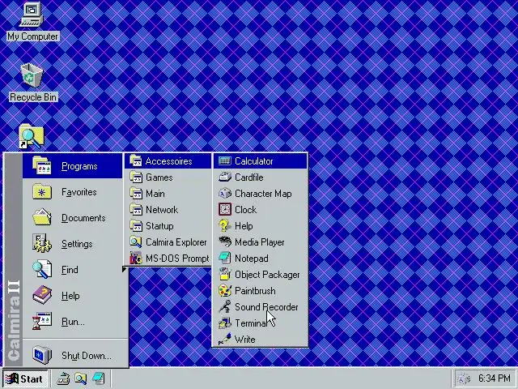Click the red Clock icon
This screenshot has height=389, width=518.
pyautogui.click(x=225, y=210)
